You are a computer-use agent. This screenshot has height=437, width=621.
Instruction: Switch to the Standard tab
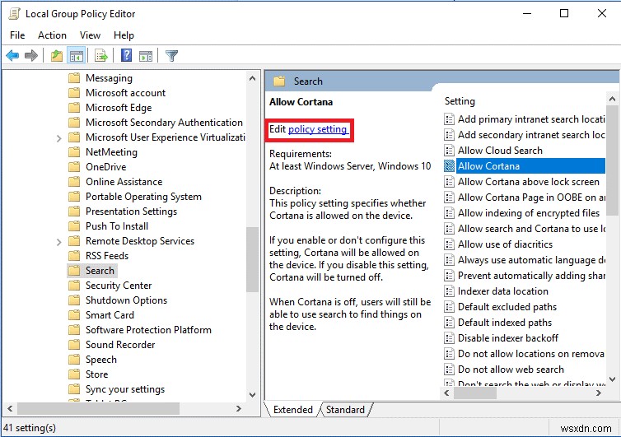345,409
